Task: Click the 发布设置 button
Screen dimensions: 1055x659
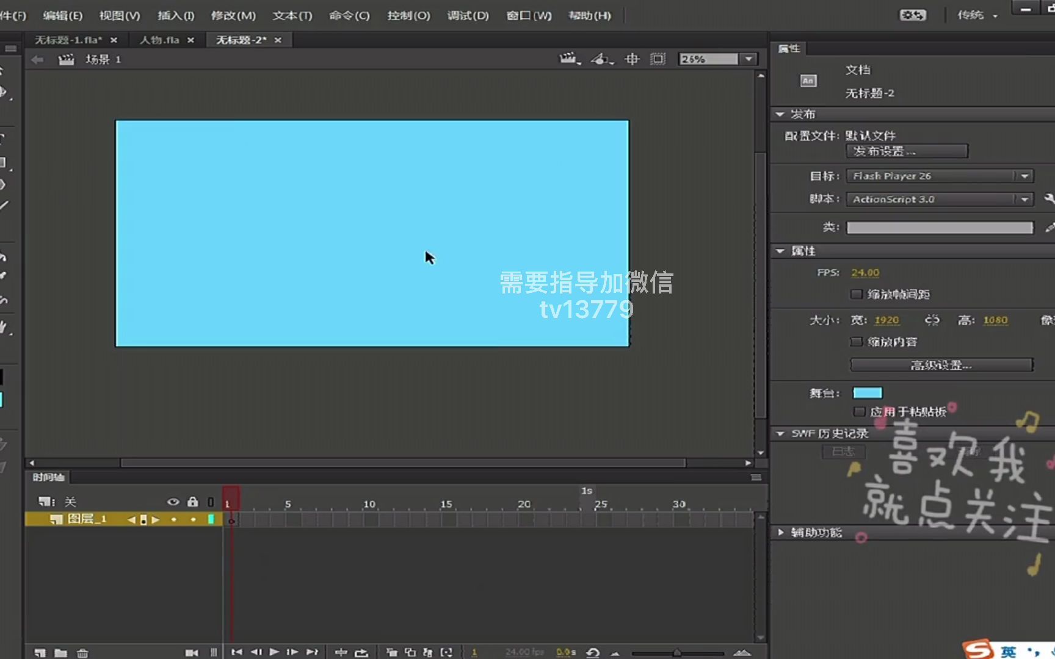Action: tap(907, 151)
